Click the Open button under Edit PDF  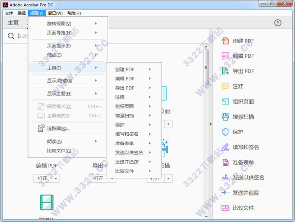42,178
